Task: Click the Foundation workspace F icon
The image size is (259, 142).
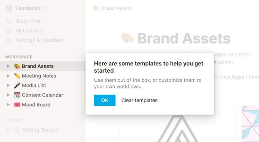Action: [x=9, y=8]
